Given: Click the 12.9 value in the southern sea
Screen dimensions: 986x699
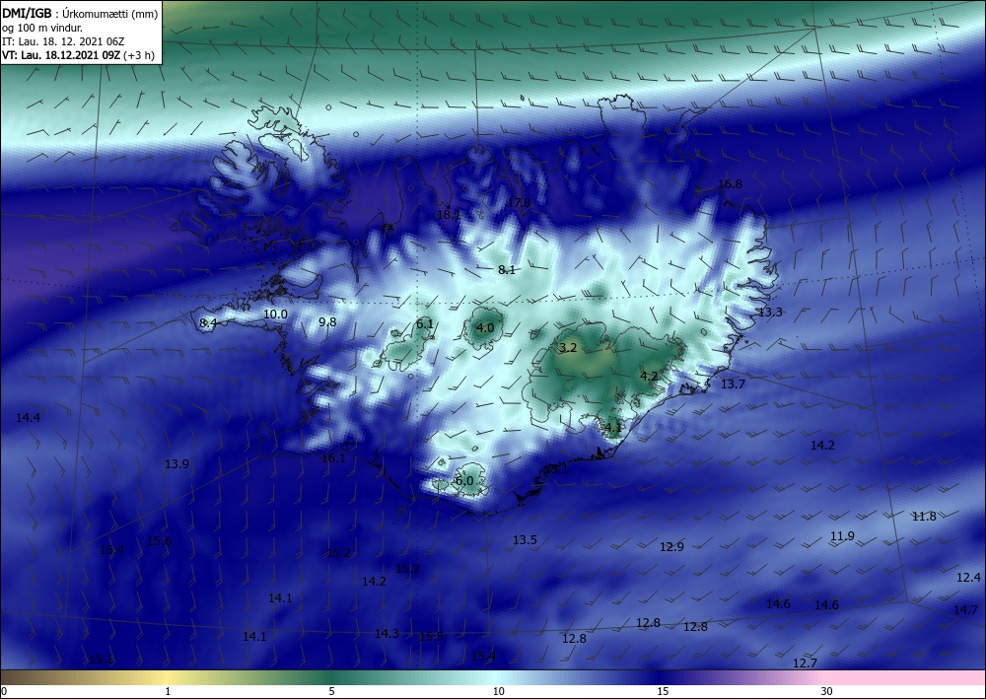Looking at the screenshot, I should click(x=671, y=547).
